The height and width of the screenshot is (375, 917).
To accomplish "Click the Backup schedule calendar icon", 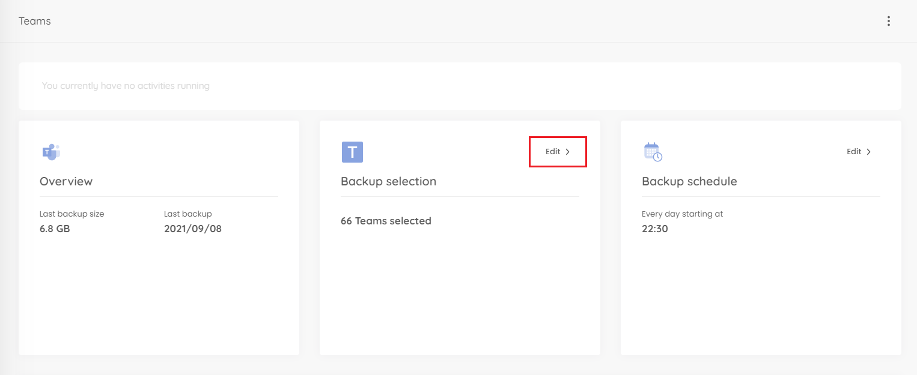I will coord(653,152).
